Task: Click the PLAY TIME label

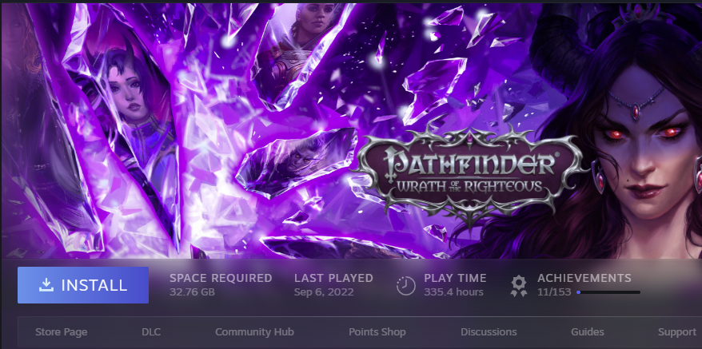Action: click(455, 278)
